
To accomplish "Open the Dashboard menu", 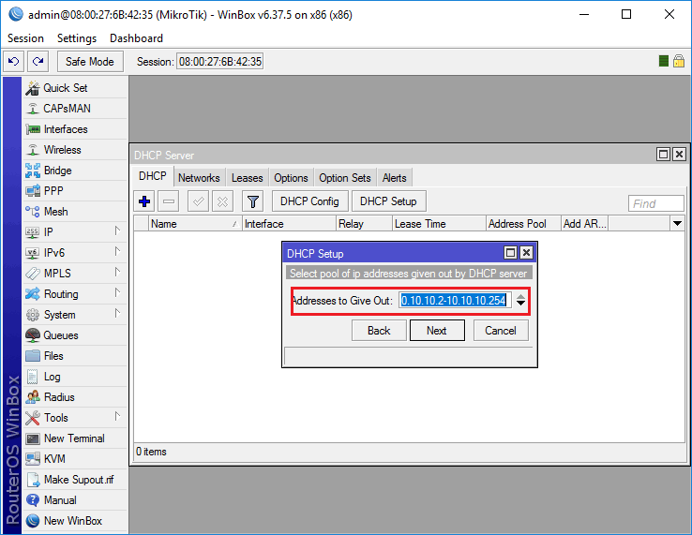I will pyautogui.click(x=136, y=38).
